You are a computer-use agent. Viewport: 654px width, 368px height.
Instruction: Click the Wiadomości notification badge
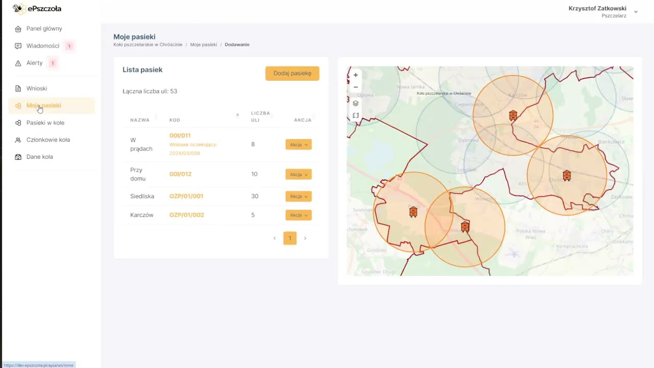(69, 46)
